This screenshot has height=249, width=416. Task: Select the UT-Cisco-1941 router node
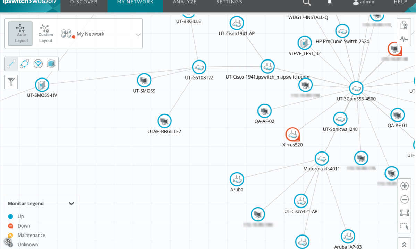(268, 66)
